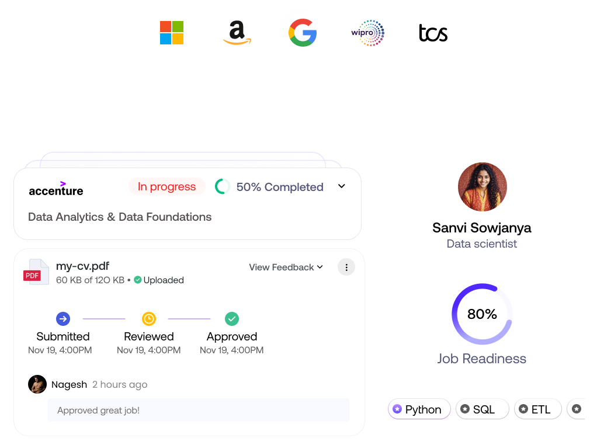Screen dimensions: 604x445
Task: Click the TCS logo icon
Action: pyautogui.click(x=433, y=33)
